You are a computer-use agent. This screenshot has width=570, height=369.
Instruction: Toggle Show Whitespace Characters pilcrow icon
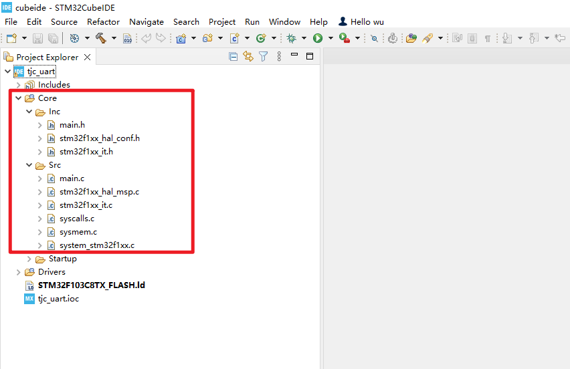(488, 39)
